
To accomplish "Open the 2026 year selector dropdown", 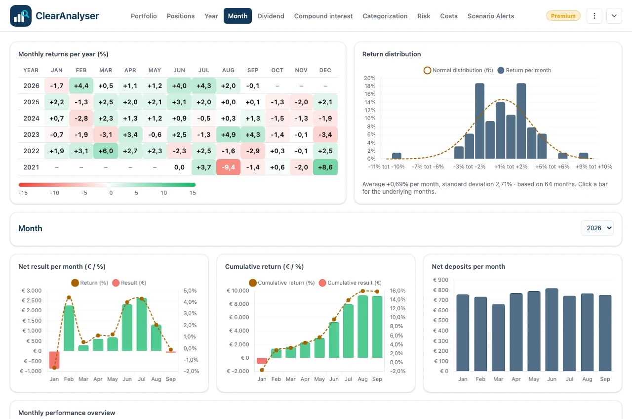I will (597, 228).
